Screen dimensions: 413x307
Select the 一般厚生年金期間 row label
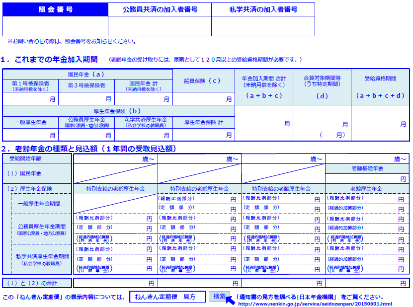coord(41,204)
